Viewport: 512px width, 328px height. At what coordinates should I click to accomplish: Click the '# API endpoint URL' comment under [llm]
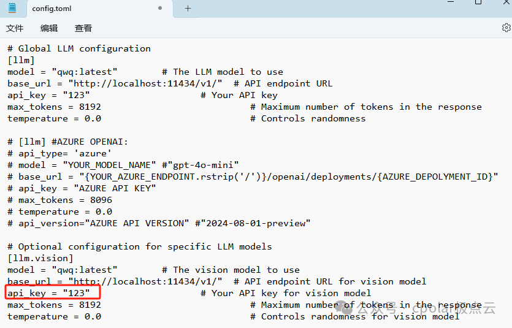click(283, 83)
